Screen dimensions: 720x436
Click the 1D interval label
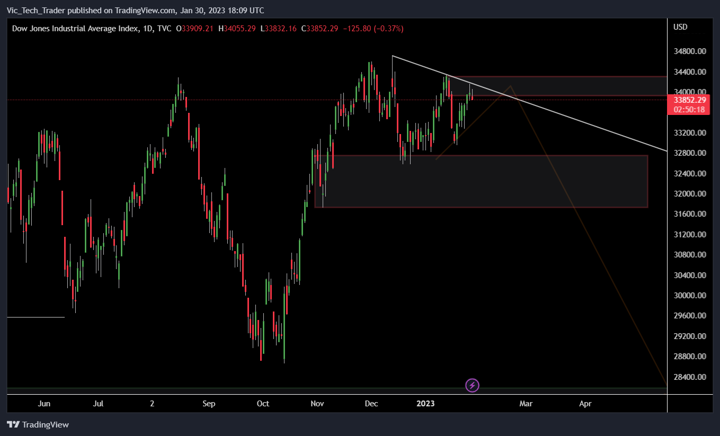click(148, 29)
